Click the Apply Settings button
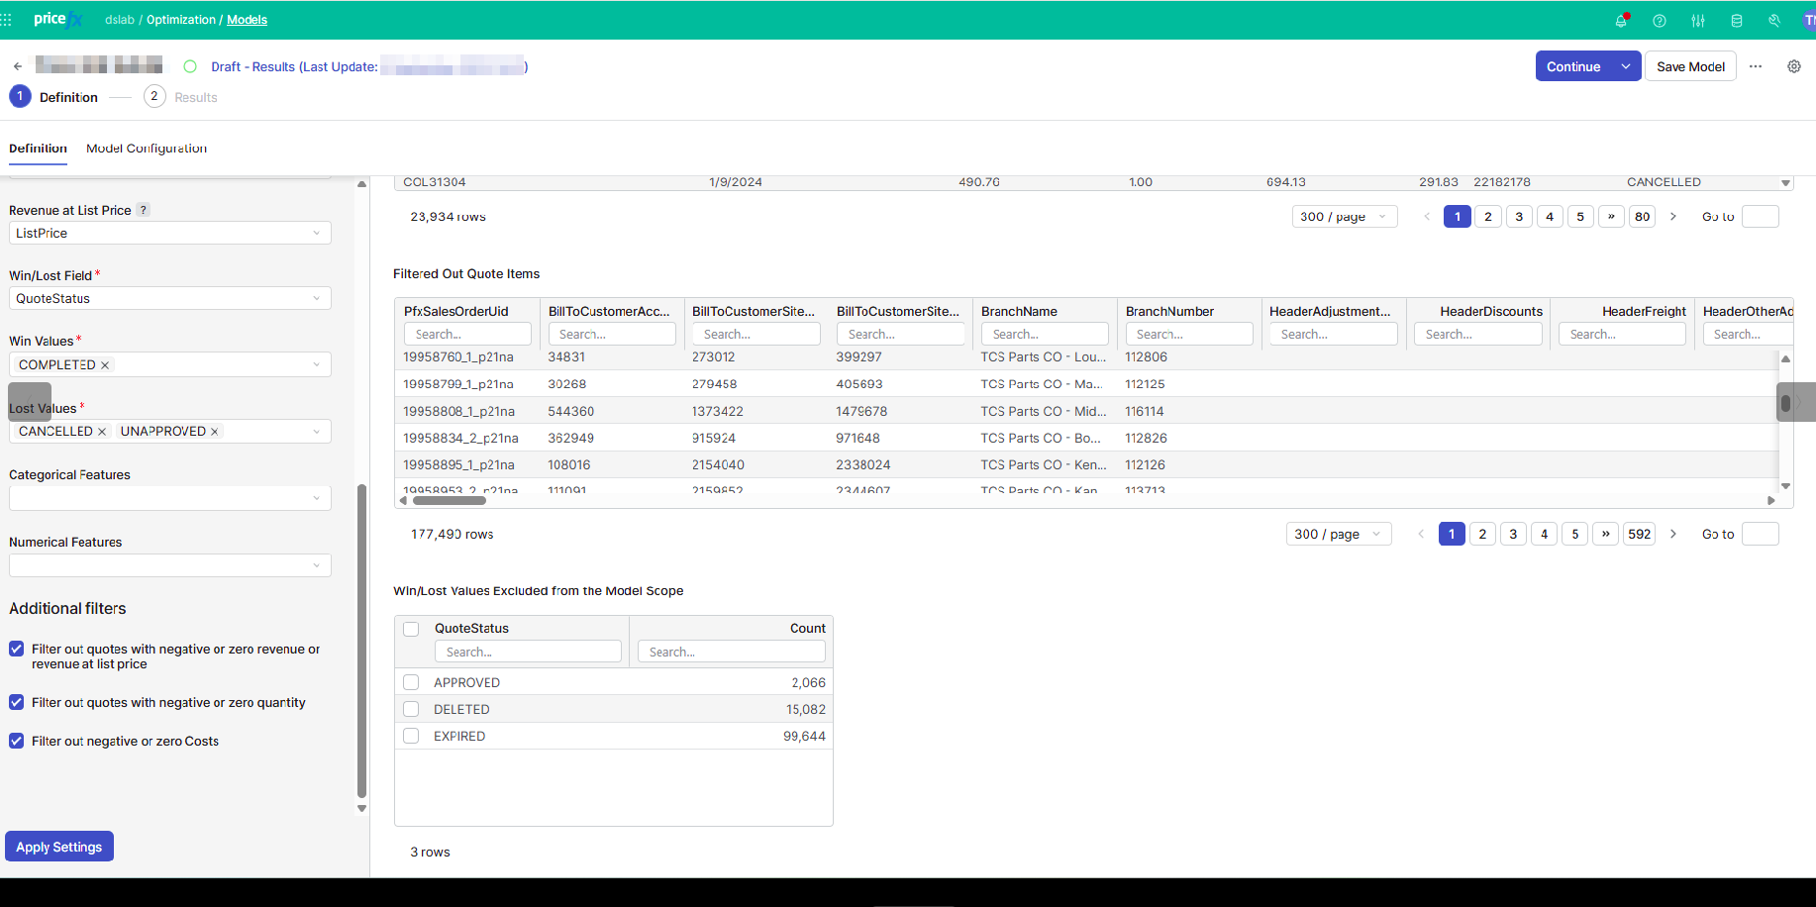The height and width of the screenshot is (907, 1816). 59,847
